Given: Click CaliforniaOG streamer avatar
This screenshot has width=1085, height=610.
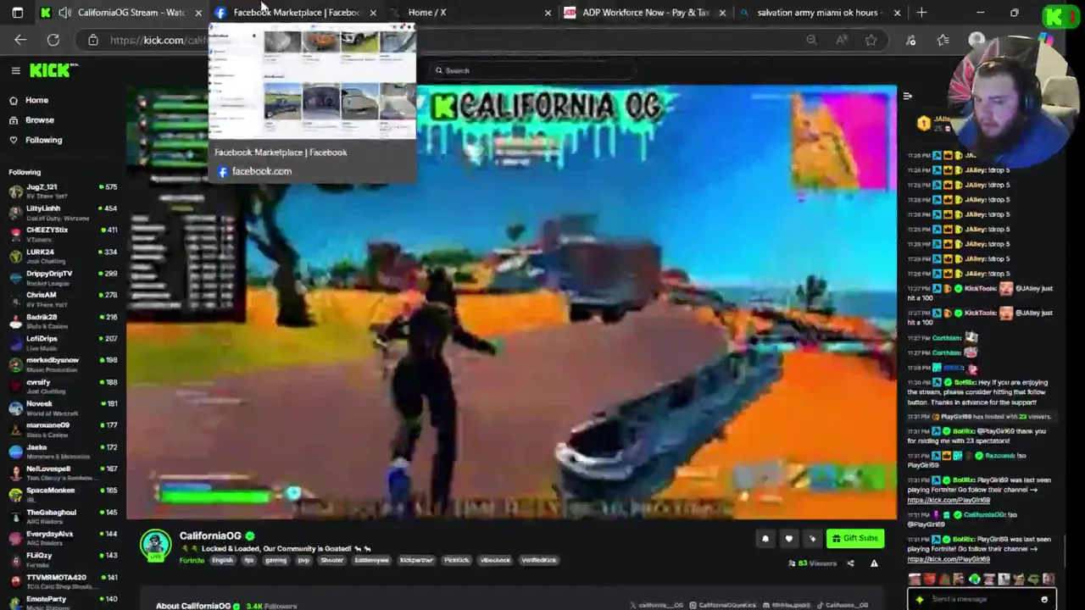Looking at the screenshot, I should click(x=155, y=545).
